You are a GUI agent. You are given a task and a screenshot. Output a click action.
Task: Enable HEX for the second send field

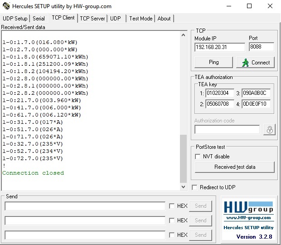pos(172,220)
